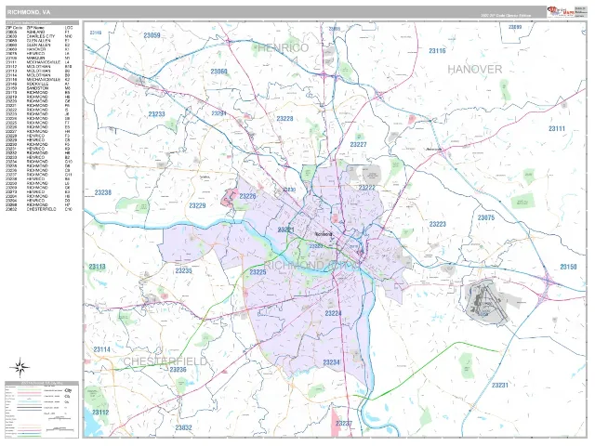
Task: Click ZIP code 23116 on map
Action: (437, 50)
